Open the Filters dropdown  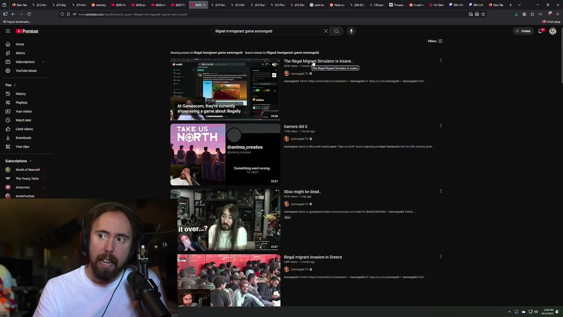pos(435,41)
